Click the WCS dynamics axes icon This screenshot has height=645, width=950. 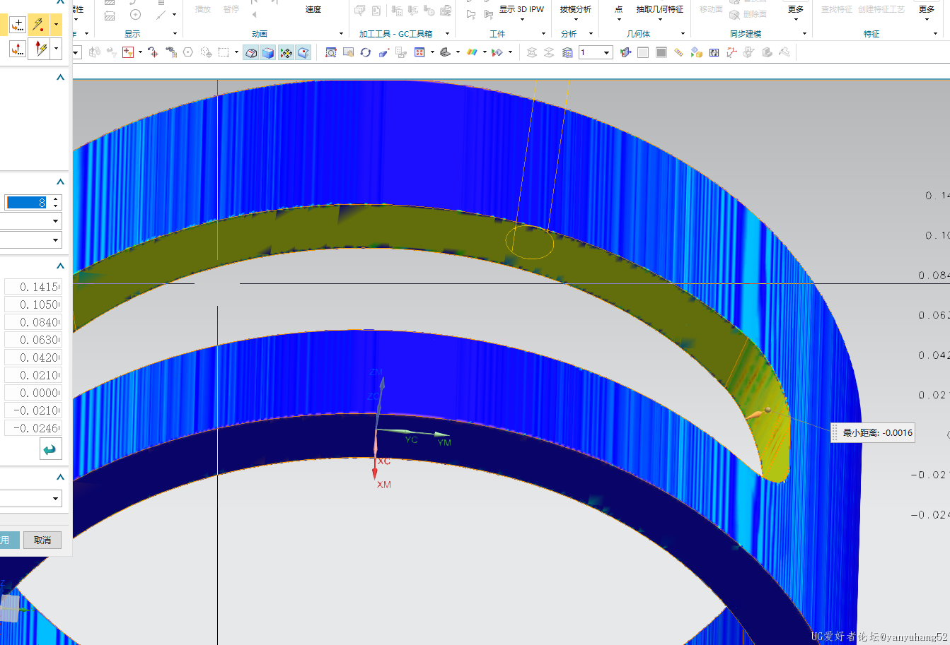(732, 52)
